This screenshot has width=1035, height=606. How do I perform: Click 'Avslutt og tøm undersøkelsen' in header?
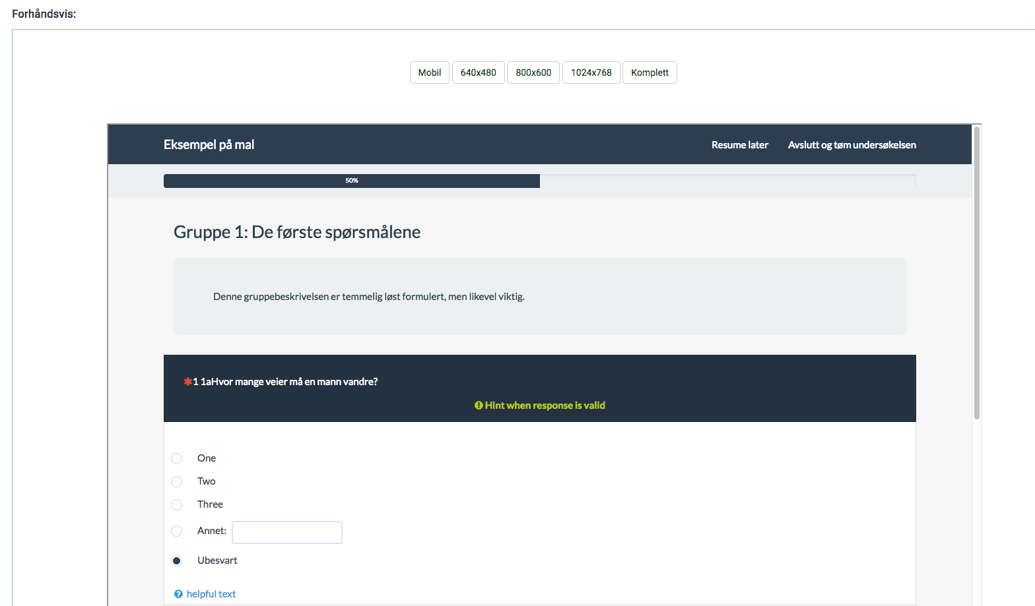tap(851, 145)
